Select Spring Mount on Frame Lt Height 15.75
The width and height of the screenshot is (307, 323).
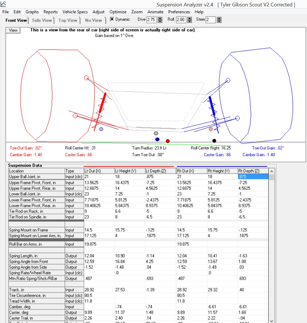click(130, 230)
